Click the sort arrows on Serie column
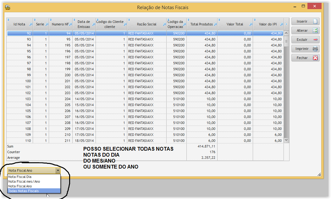The width and height of the screenshot is (331, 199). [x=35, y=20]
